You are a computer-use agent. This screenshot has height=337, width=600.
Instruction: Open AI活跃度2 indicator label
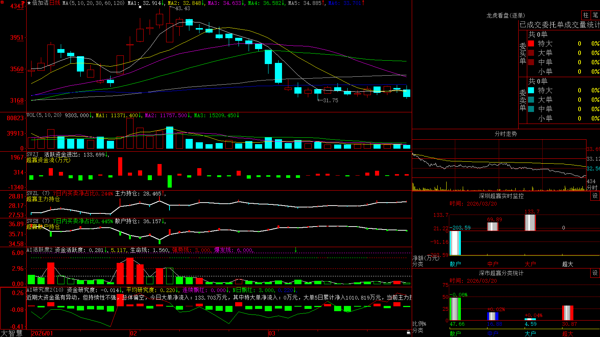(40, 250)
